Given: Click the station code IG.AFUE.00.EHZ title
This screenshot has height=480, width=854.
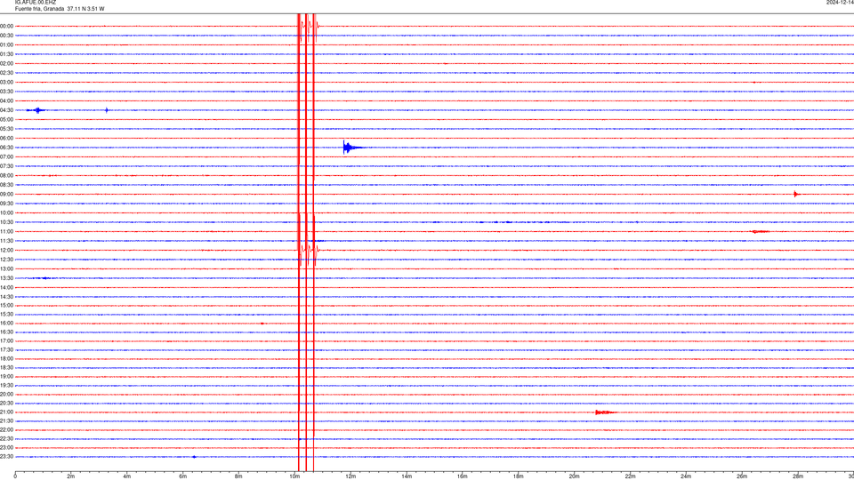Looking at the screenshot, I should (x=36, y=3).
